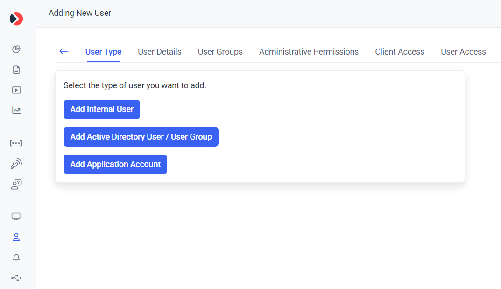Viewport: 501px width, 289px height.
Task: Click the key with signal waves icon
Action: coord(16,164)
